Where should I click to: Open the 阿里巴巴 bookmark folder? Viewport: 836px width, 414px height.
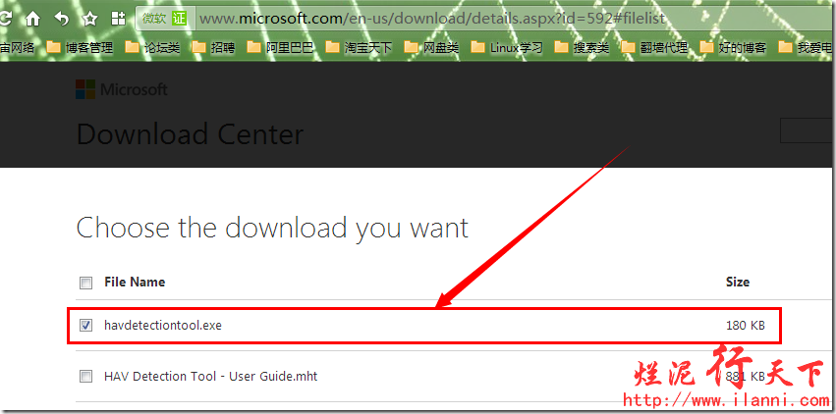[x=280, y=48]
